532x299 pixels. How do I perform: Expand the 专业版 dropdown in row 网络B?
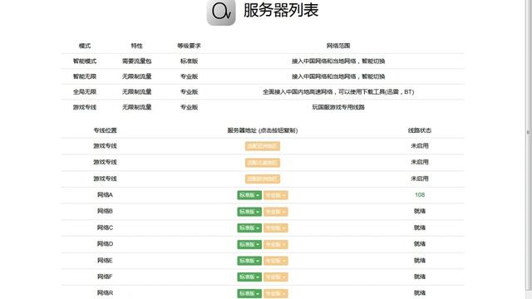tap(275, 212)
